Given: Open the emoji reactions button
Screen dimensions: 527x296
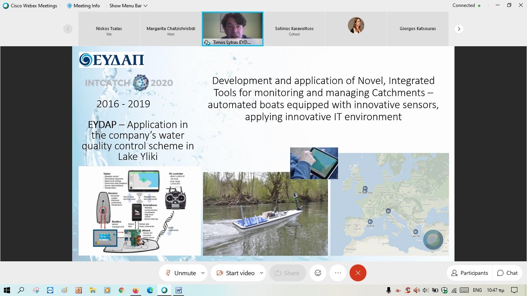Looking at the screenshot, I should pyautogui.click(x=318, y=273).
